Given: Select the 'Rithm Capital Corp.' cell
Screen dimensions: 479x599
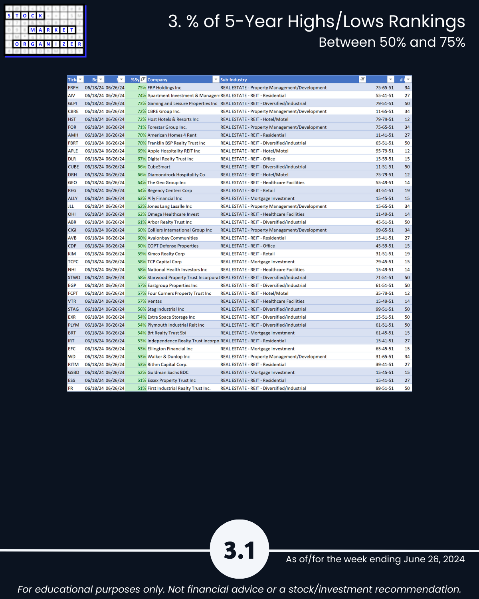Looking at the screenshot, I should pos(183,364).
